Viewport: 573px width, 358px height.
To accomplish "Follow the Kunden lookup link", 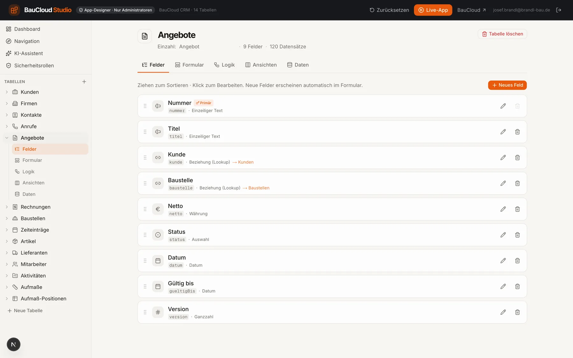I will pos(243,162).
